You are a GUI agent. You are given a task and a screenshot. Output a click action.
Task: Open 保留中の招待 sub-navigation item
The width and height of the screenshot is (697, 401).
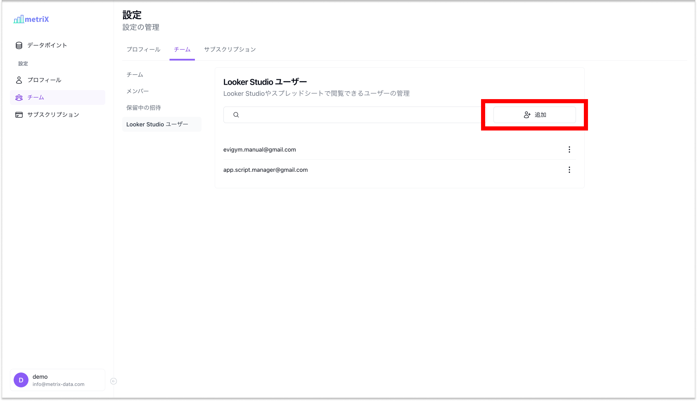pos(162,108)
